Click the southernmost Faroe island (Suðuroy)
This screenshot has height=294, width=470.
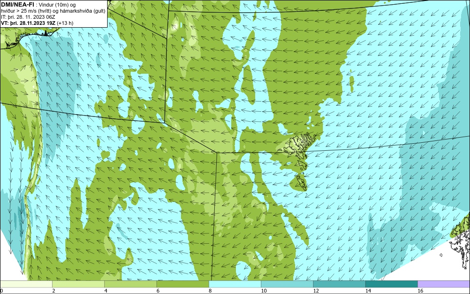302,183
